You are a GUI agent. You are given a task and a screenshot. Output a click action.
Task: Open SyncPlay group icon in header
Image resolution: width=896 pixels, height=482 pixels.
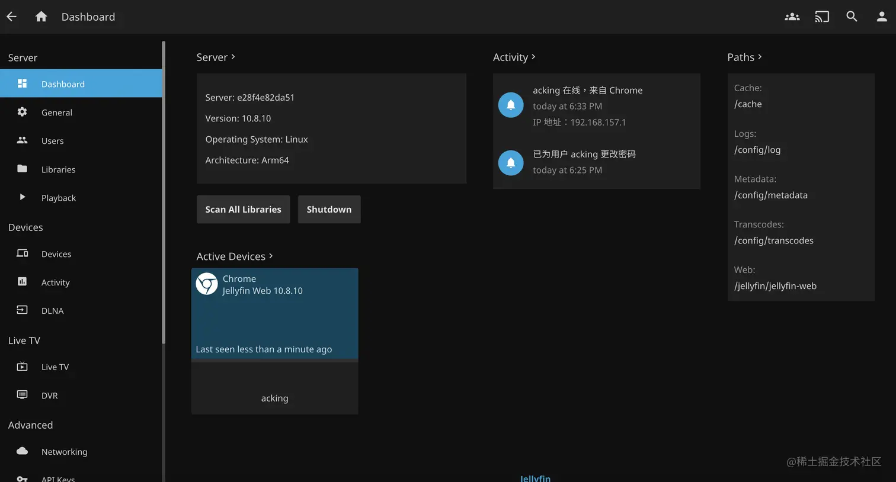tap(792, 17)
